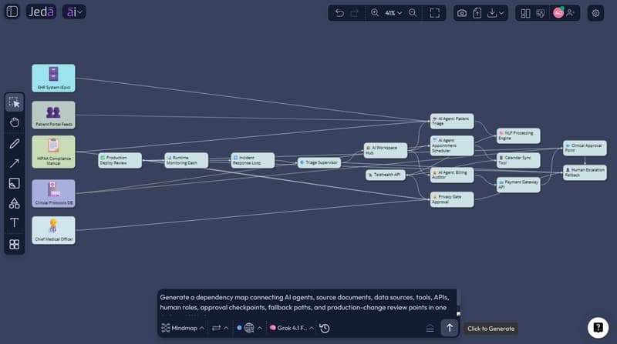Select the Clinical Approval Point node
Image resolution: width=617 pixels, height=344 pixels.
[x=585, y=148]
